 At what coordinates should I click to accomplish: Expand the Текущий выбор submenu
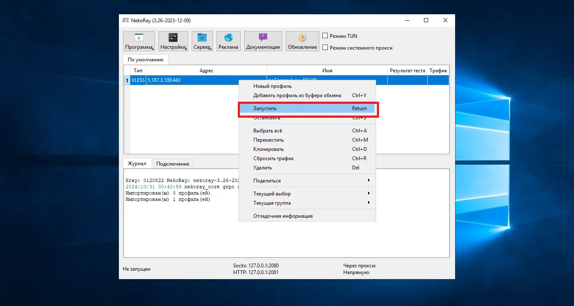point(307,194)
